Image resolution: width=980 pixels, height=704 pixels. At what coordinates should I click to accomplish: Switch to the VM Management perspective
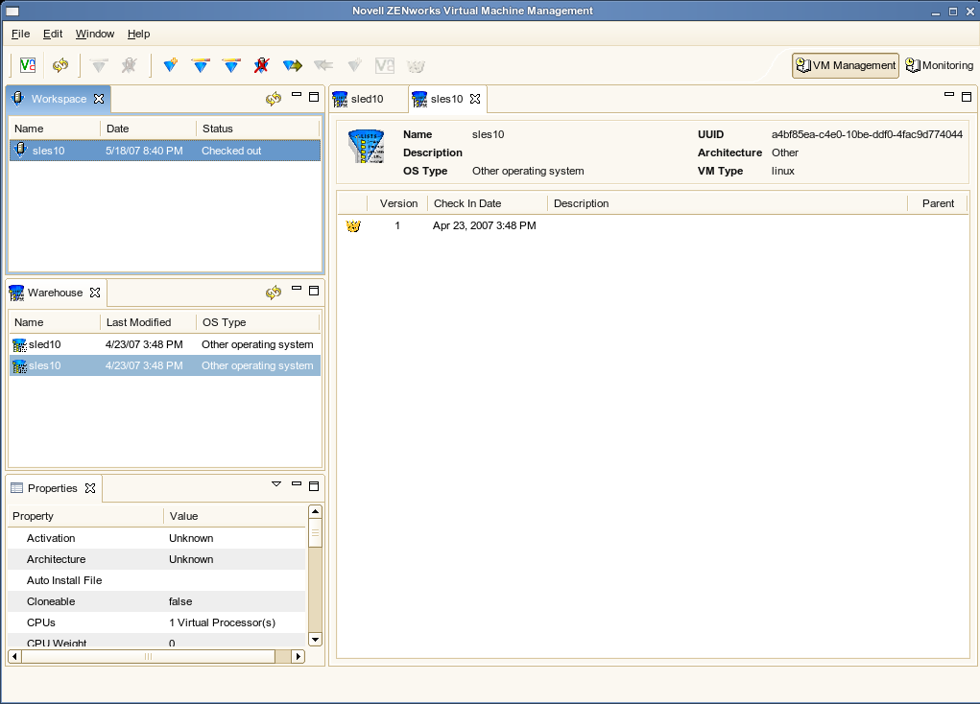[845, 65]
